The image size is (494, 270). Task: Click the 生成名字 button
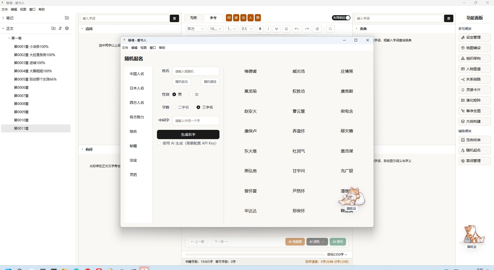[x=188, y=134]
